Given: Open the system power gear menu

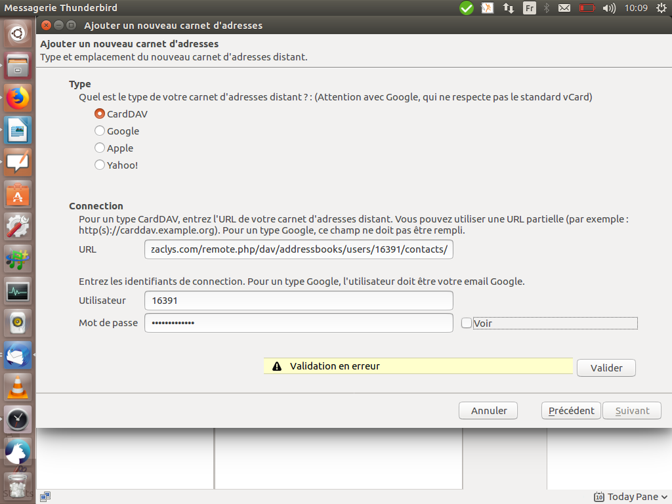Looking at the screenshot, I should point(661,9).
